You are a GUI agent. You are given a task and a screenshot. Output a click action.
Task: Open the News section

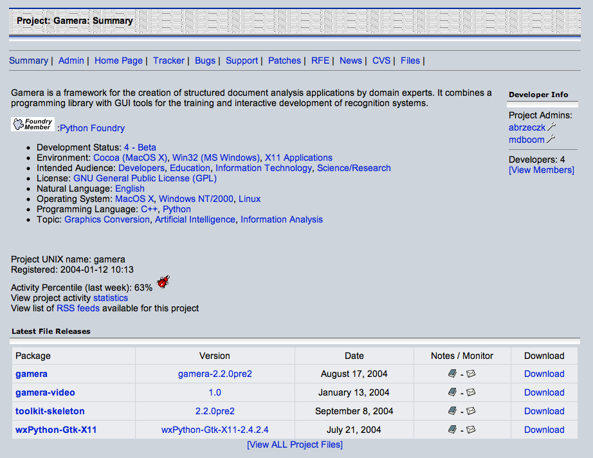tap(351, 60)
